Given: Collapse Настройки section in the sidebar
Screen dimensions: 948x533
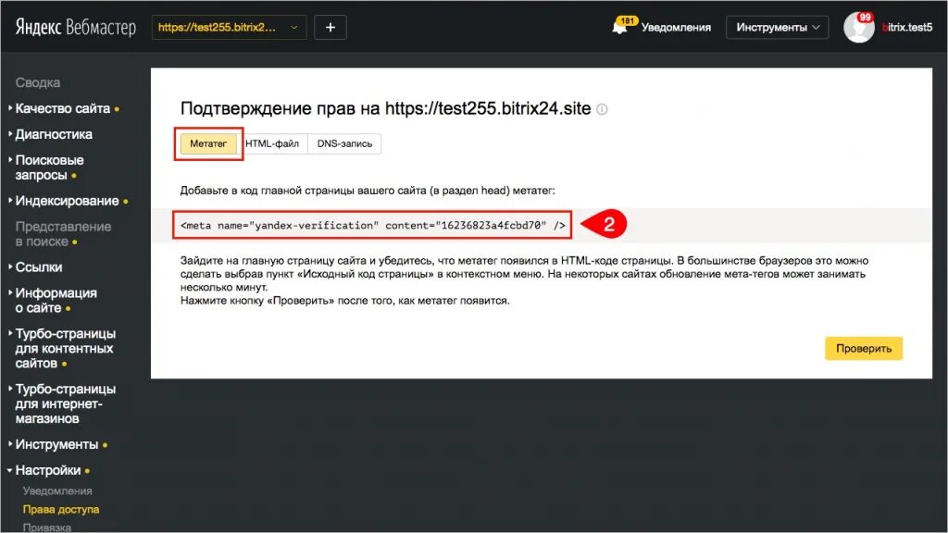Looking at the screenshot, I should pyautogui.click(x=48, y=470).
